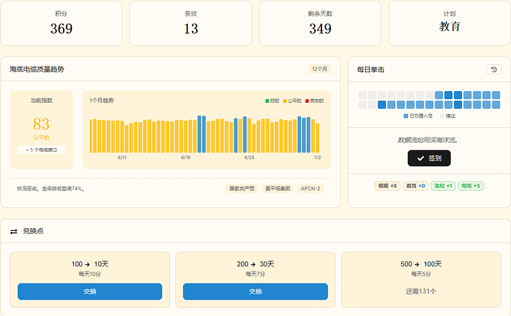Viewport: 511px width, 316px height.
Task: Click the 6/11 axis label
Action: pyautogui.click(x=122, y=158)
